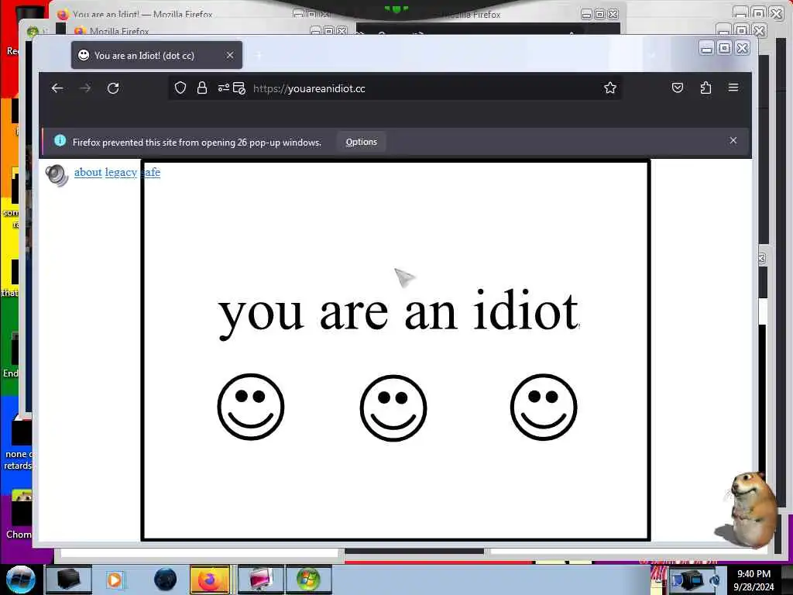Open the colorful Windows-logo taskbar icon
This screenshot has width=793, height=595.
pos(308,580)
